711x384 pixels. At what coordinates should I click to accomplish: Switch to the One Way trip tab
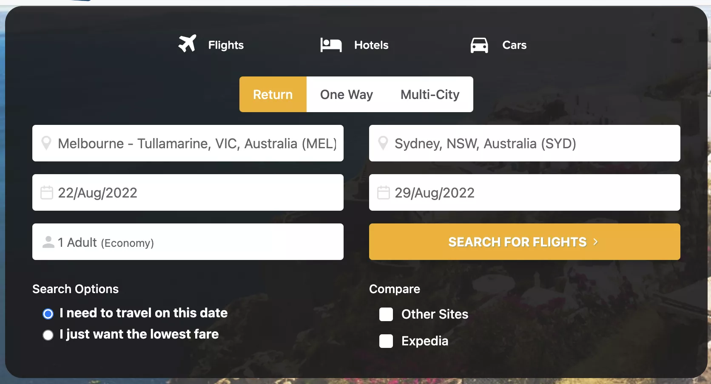tap(346, 94)
